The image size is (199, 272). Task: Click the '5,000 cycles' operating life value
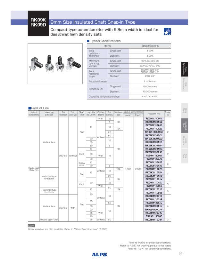pos(150,86)
